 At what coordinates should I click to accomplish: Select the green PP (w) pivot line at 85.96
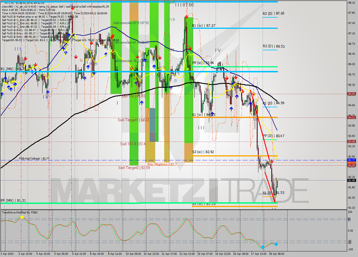pyautogui.click(x=238, y=67)
